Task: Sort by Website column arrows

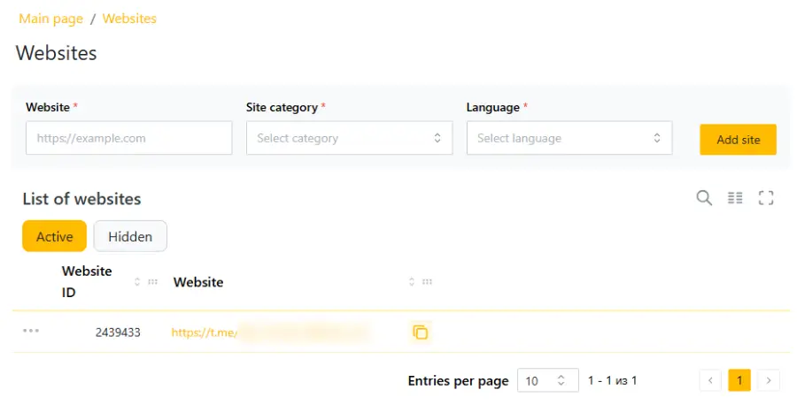Action: (x=412, y=282)
